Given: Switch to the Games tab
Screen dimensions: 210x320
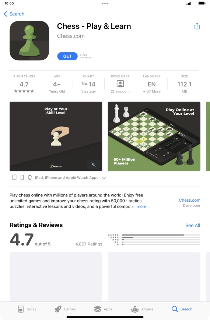Looking at the screenshot, I should (65, 309).
